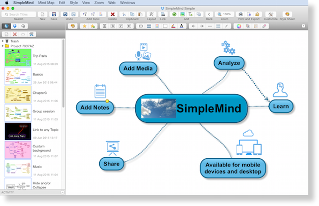
Task: Click the line color pencil icon
Action: pyautogui.click(x=173, y=26)
